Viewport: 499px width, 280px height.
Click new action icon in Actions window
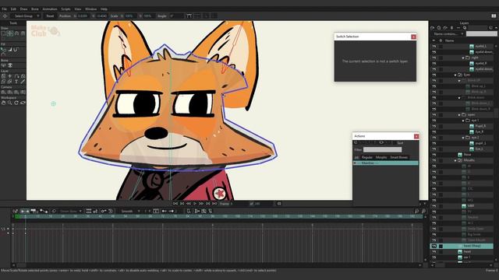point(356,143)
